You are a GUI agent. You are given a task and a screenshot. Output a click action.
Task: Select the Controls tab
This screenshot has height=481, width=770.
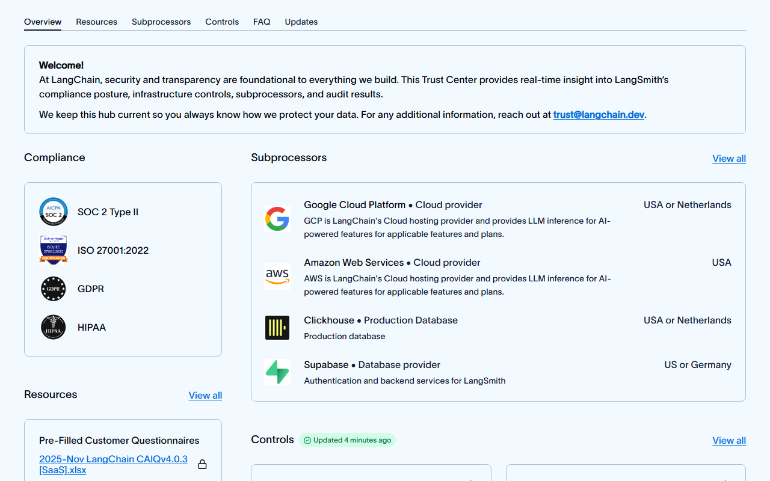click(x=222, y=22)
